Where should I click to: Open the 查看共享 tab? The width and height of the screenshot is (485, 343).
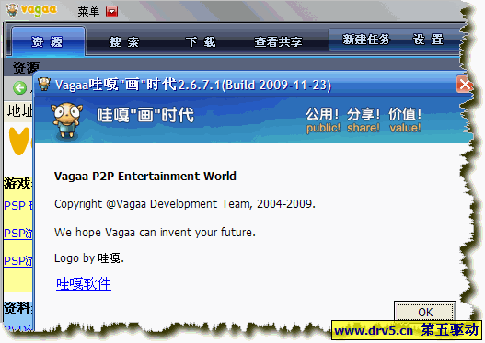pyautogui.click(x=278, y=41)
